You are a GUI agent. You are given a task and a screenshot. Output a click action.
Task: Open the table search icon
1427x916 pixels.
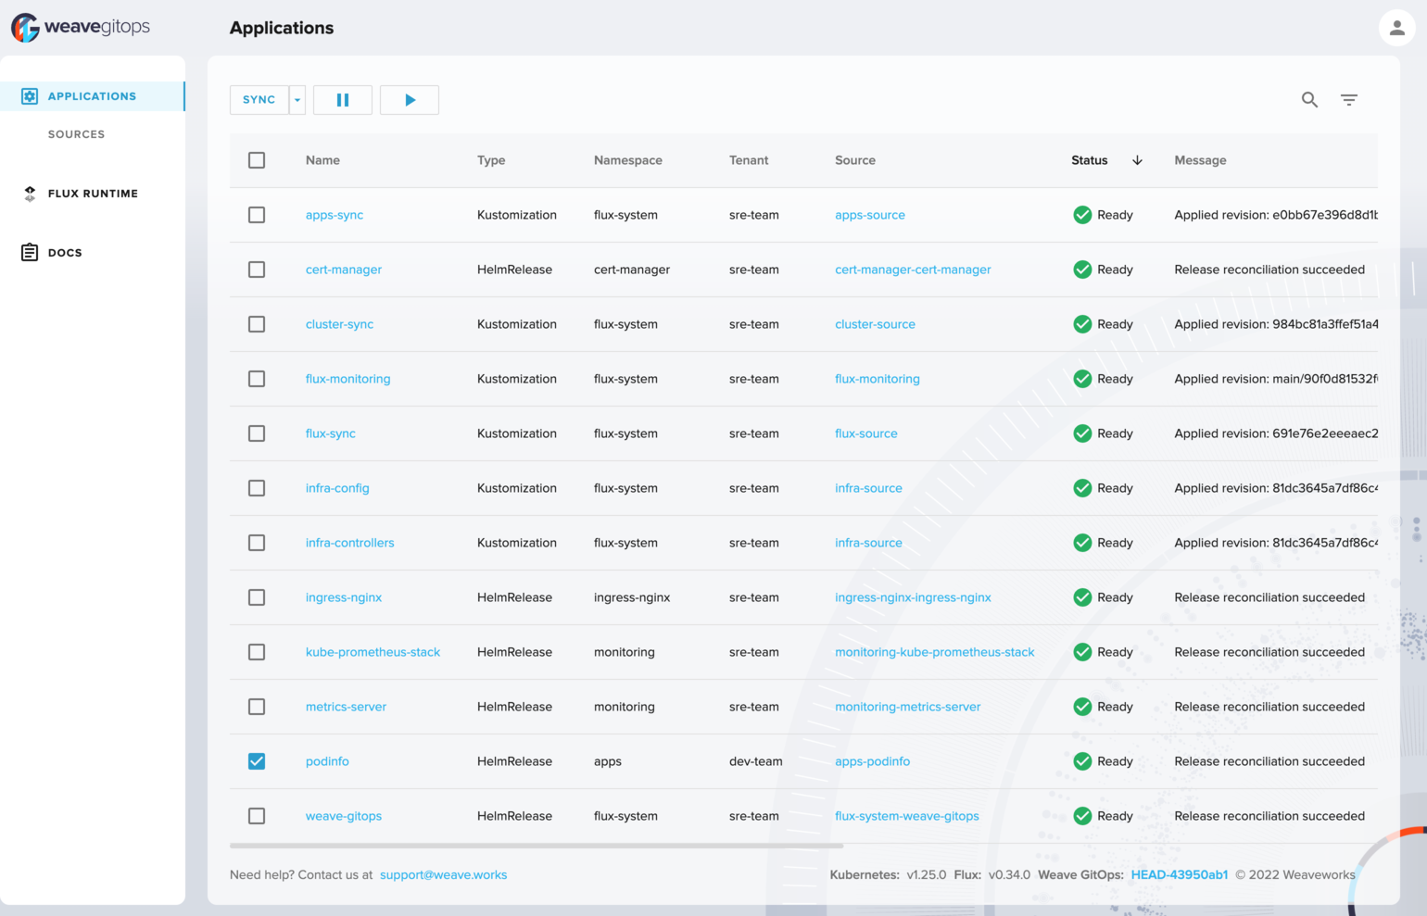click(x=1309, y=99)
